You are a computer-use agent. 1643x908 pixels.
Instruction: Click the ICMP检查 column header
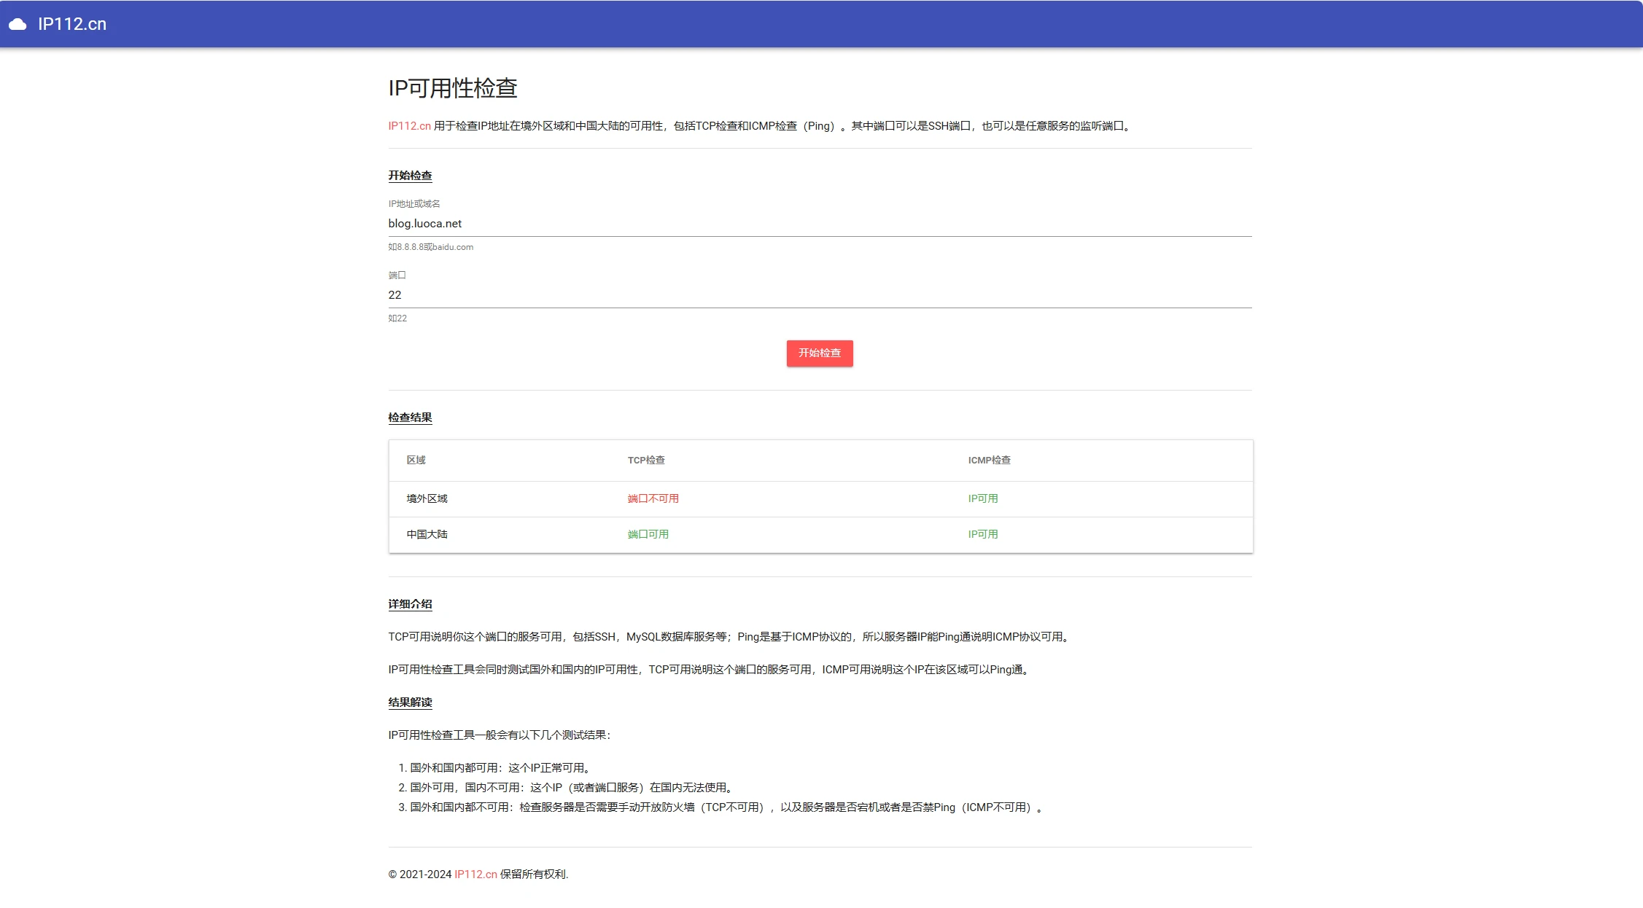click(x=989, y=460)
